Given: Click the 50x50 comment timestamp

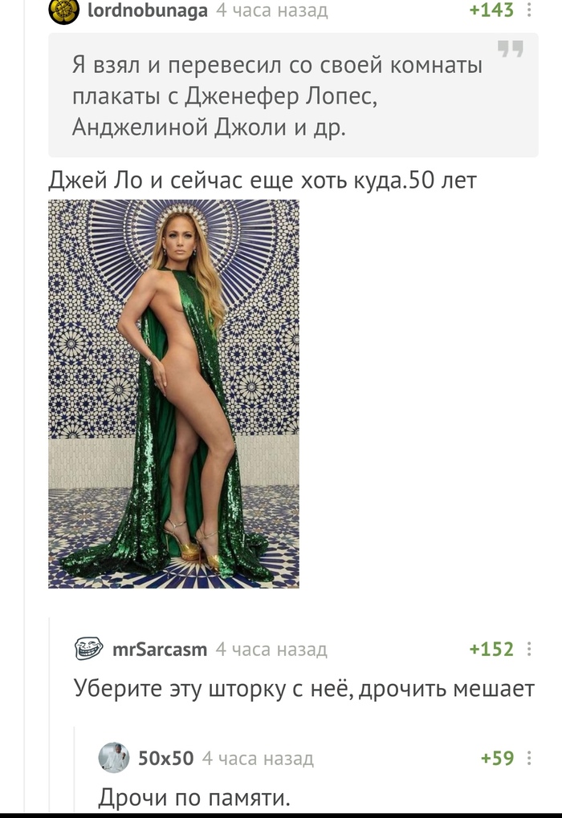Looking at the screenshot, I should [258, 758].
